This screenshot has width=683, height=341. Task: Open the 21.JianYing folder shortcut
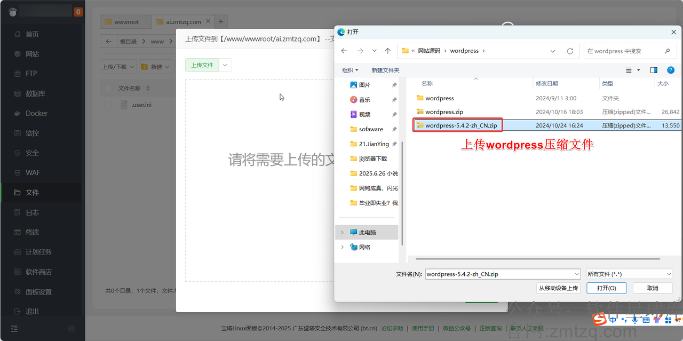click(x=372, y=144)
